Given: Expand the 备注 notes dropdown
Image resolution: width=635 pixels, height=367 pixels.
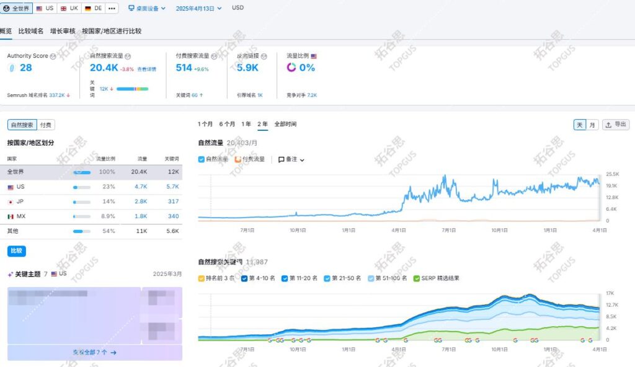Looking at the screenshot, I should pyautogui.click(x=291, y=159).
